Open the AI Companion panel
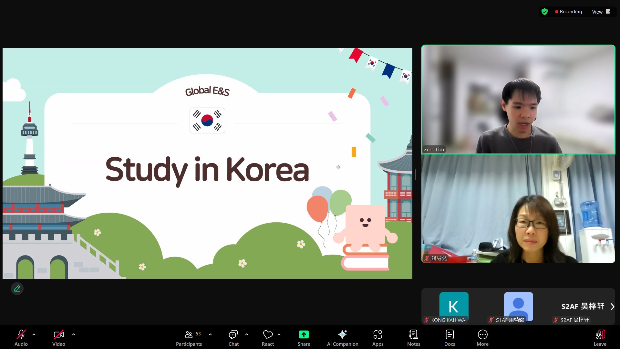This screenshot has height=349, width=620. click(x=342, y=338)
